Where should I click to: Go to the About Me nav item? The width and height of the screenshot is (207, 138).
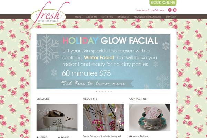(91, 17)
